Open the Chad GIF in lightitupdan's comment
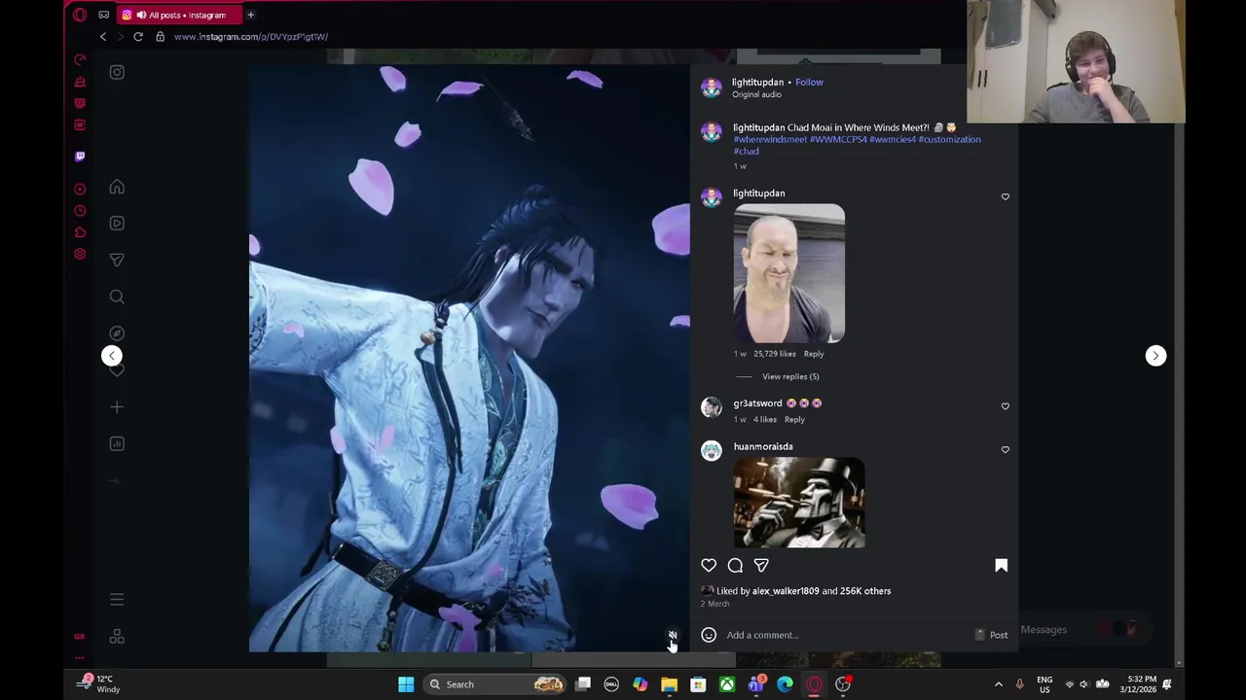This screenshot has height=700, width=1246. pos(789,274)
